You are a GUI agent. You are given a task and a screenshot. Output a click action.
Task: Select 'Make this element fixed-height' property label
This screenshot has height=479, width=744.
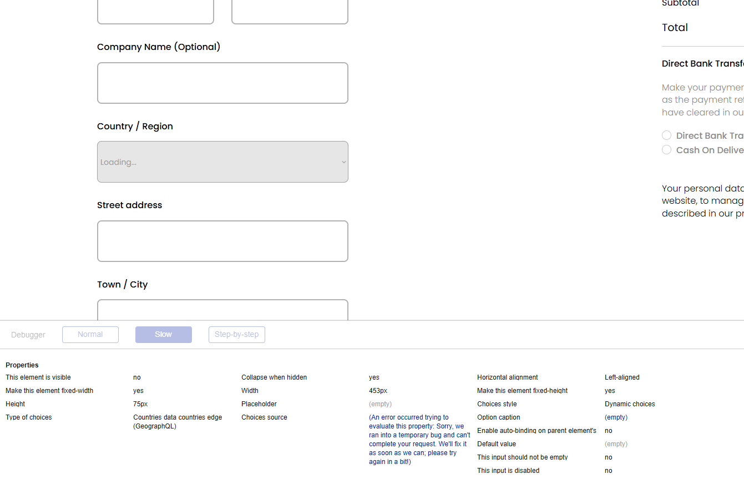pos(523,391)
